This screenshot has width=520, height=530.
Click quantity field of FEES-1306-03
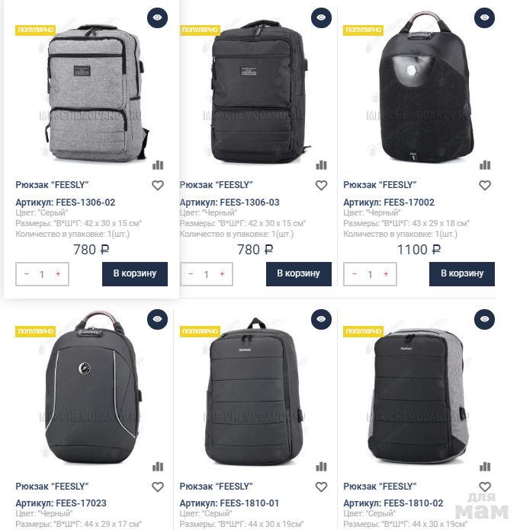[x=206, y=274]
